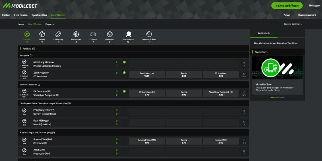Open live stats badge for FK Gorodeya
The image size is (322, 161).
click(x=124, y=91)
